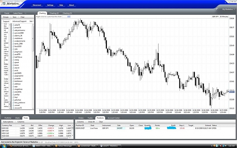Open Settings from the top bar
This screenshot has height=148, width=237.
coord(50,5)
